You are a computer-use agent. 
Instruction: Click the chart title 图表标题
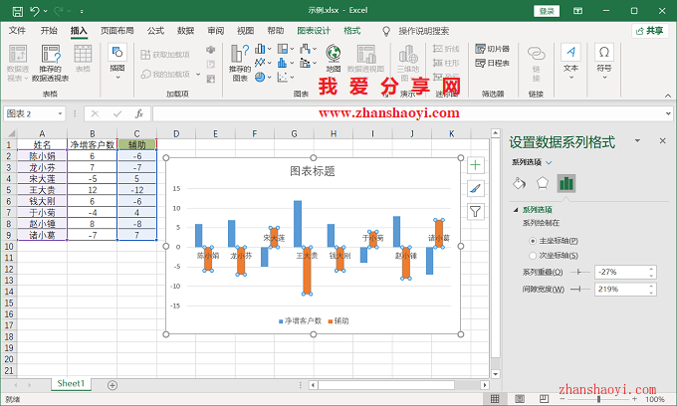point(313,171)
